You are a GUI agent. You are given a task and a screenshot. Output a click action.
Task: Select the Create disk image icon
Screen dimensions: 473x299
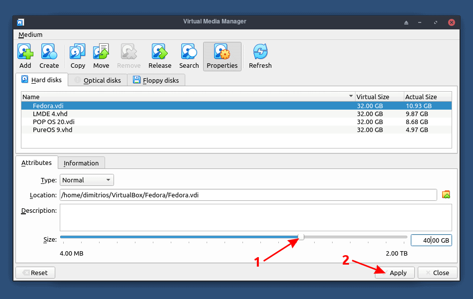point(49,56)
